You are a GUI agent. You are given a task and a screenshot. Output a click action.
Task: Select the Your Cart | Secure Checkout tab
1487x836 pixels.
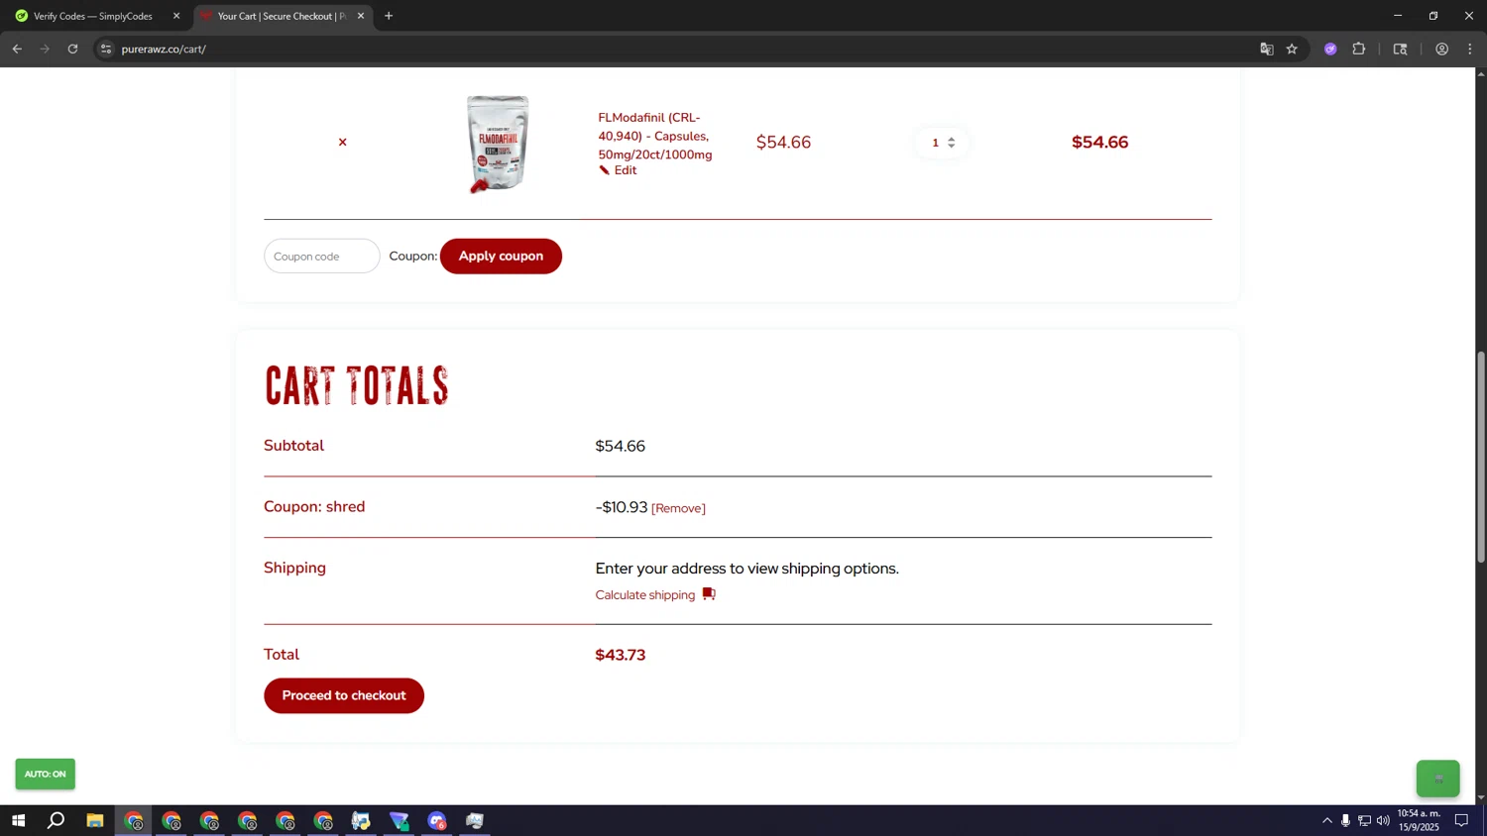tap(281, 16)
